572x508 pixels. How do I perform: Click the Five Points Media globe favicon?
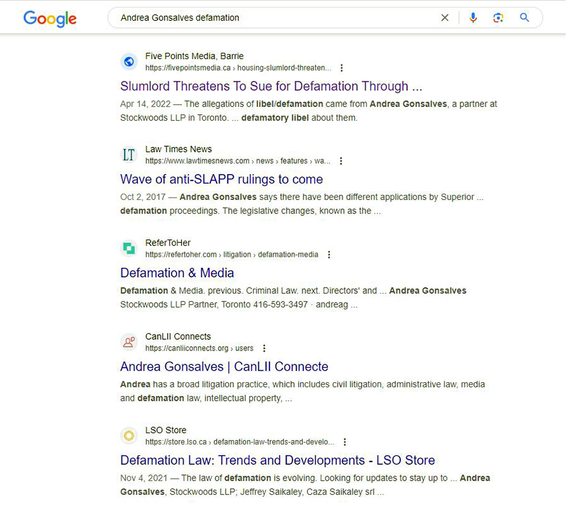130,62
